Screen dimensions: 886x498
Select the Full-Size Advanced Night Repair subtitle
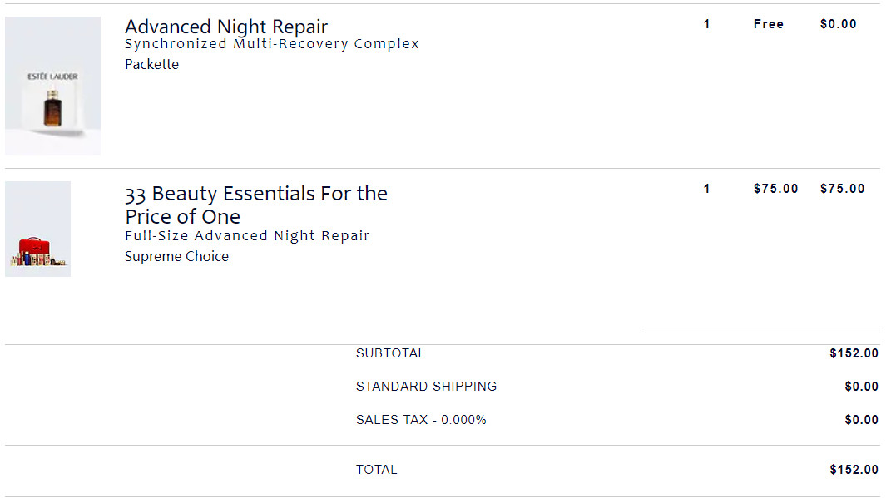(247, 235)
